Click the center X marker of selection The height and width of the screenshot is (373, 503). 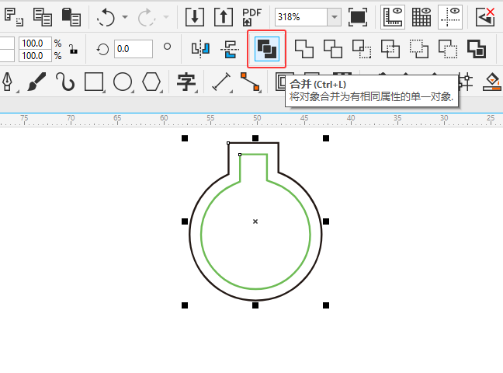coord(255,221)
